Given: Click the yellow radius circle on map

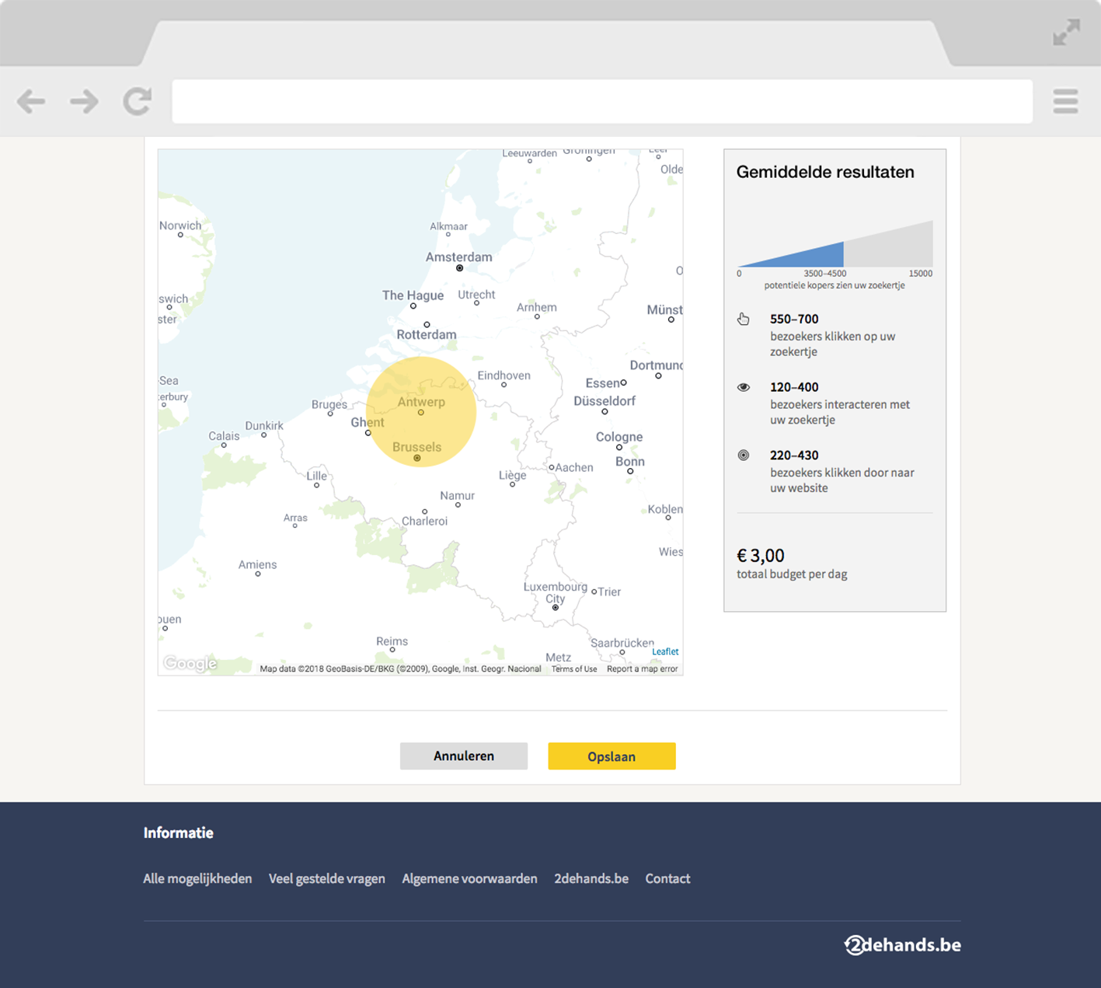Looking at the screenshot, I should 421,412.
